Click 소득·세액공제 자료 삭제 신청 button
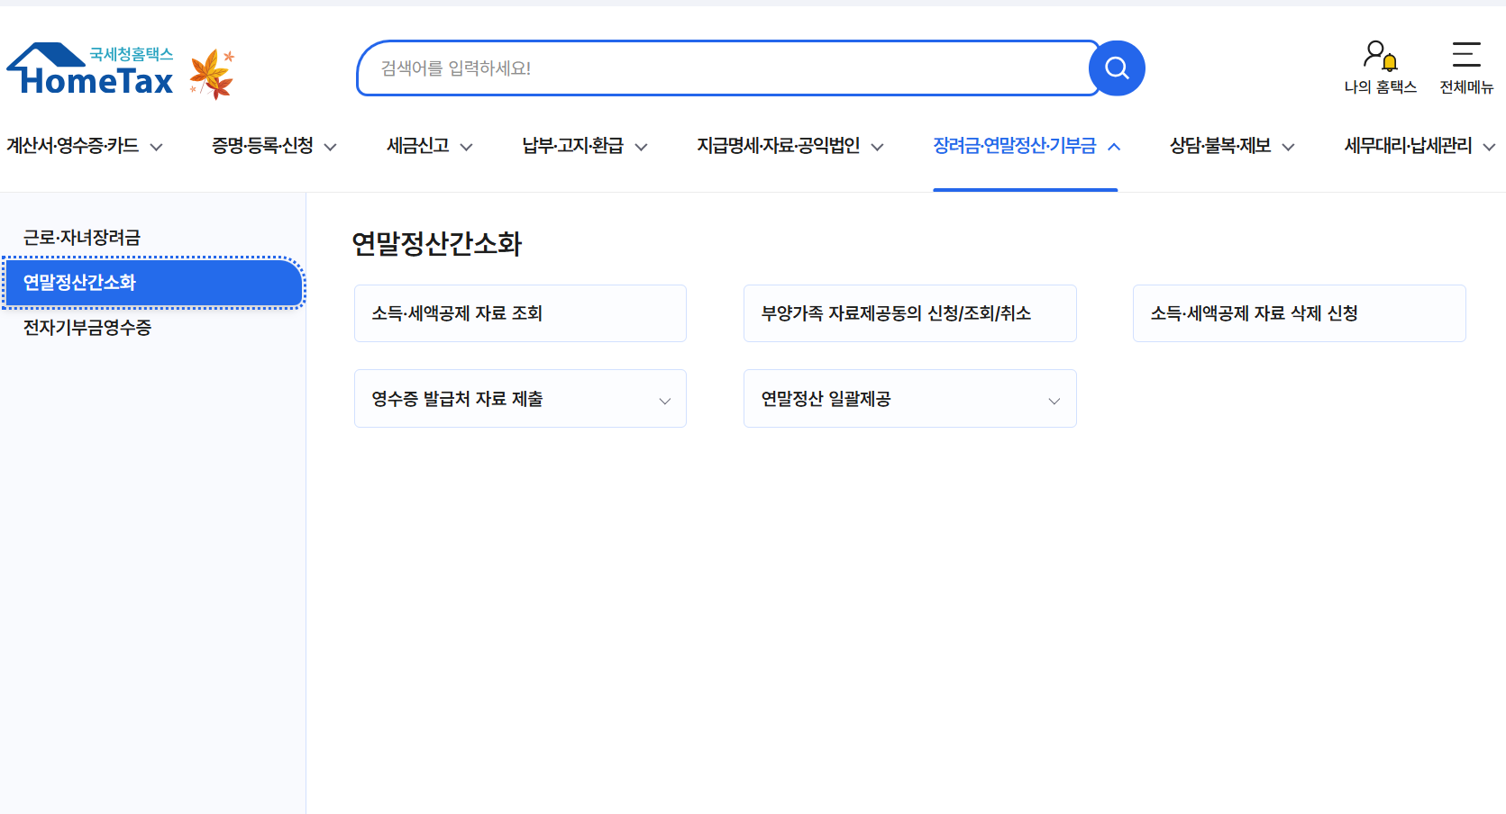1506x814 pixels. pyautogui.click(x=1299, y=313)
